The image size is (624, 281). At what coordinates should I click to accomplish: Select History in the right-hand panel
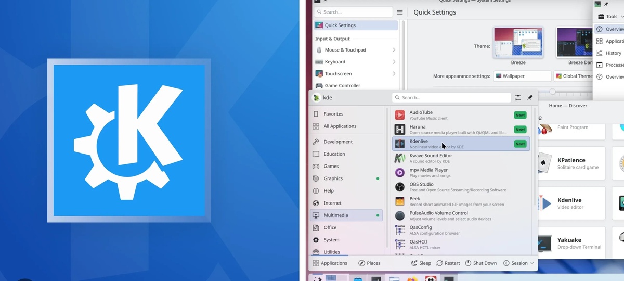tap(609, 53)
